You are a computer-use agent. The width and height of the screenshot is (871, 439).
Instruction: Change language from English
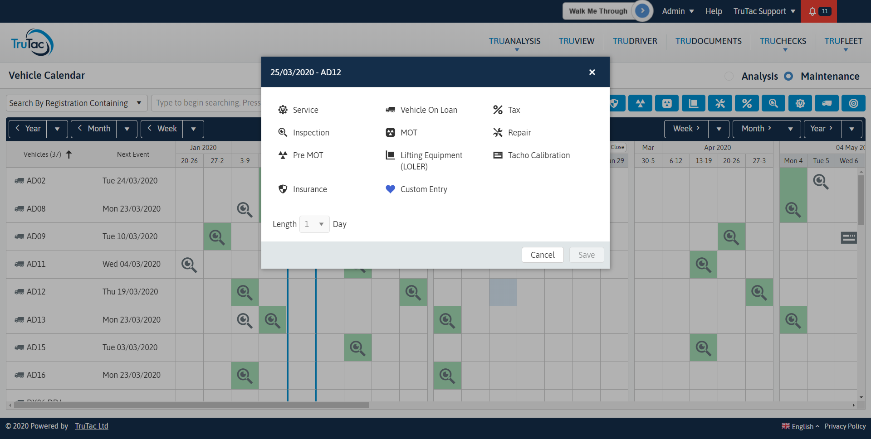[801, 426]
